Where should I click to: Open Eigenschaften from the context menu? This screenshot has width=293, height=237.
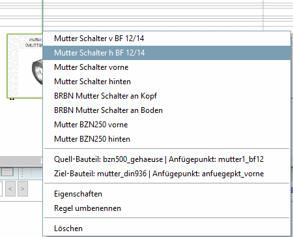167,194
